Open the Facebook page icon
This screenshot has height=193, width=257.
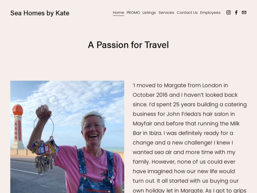tap(236, 12)
